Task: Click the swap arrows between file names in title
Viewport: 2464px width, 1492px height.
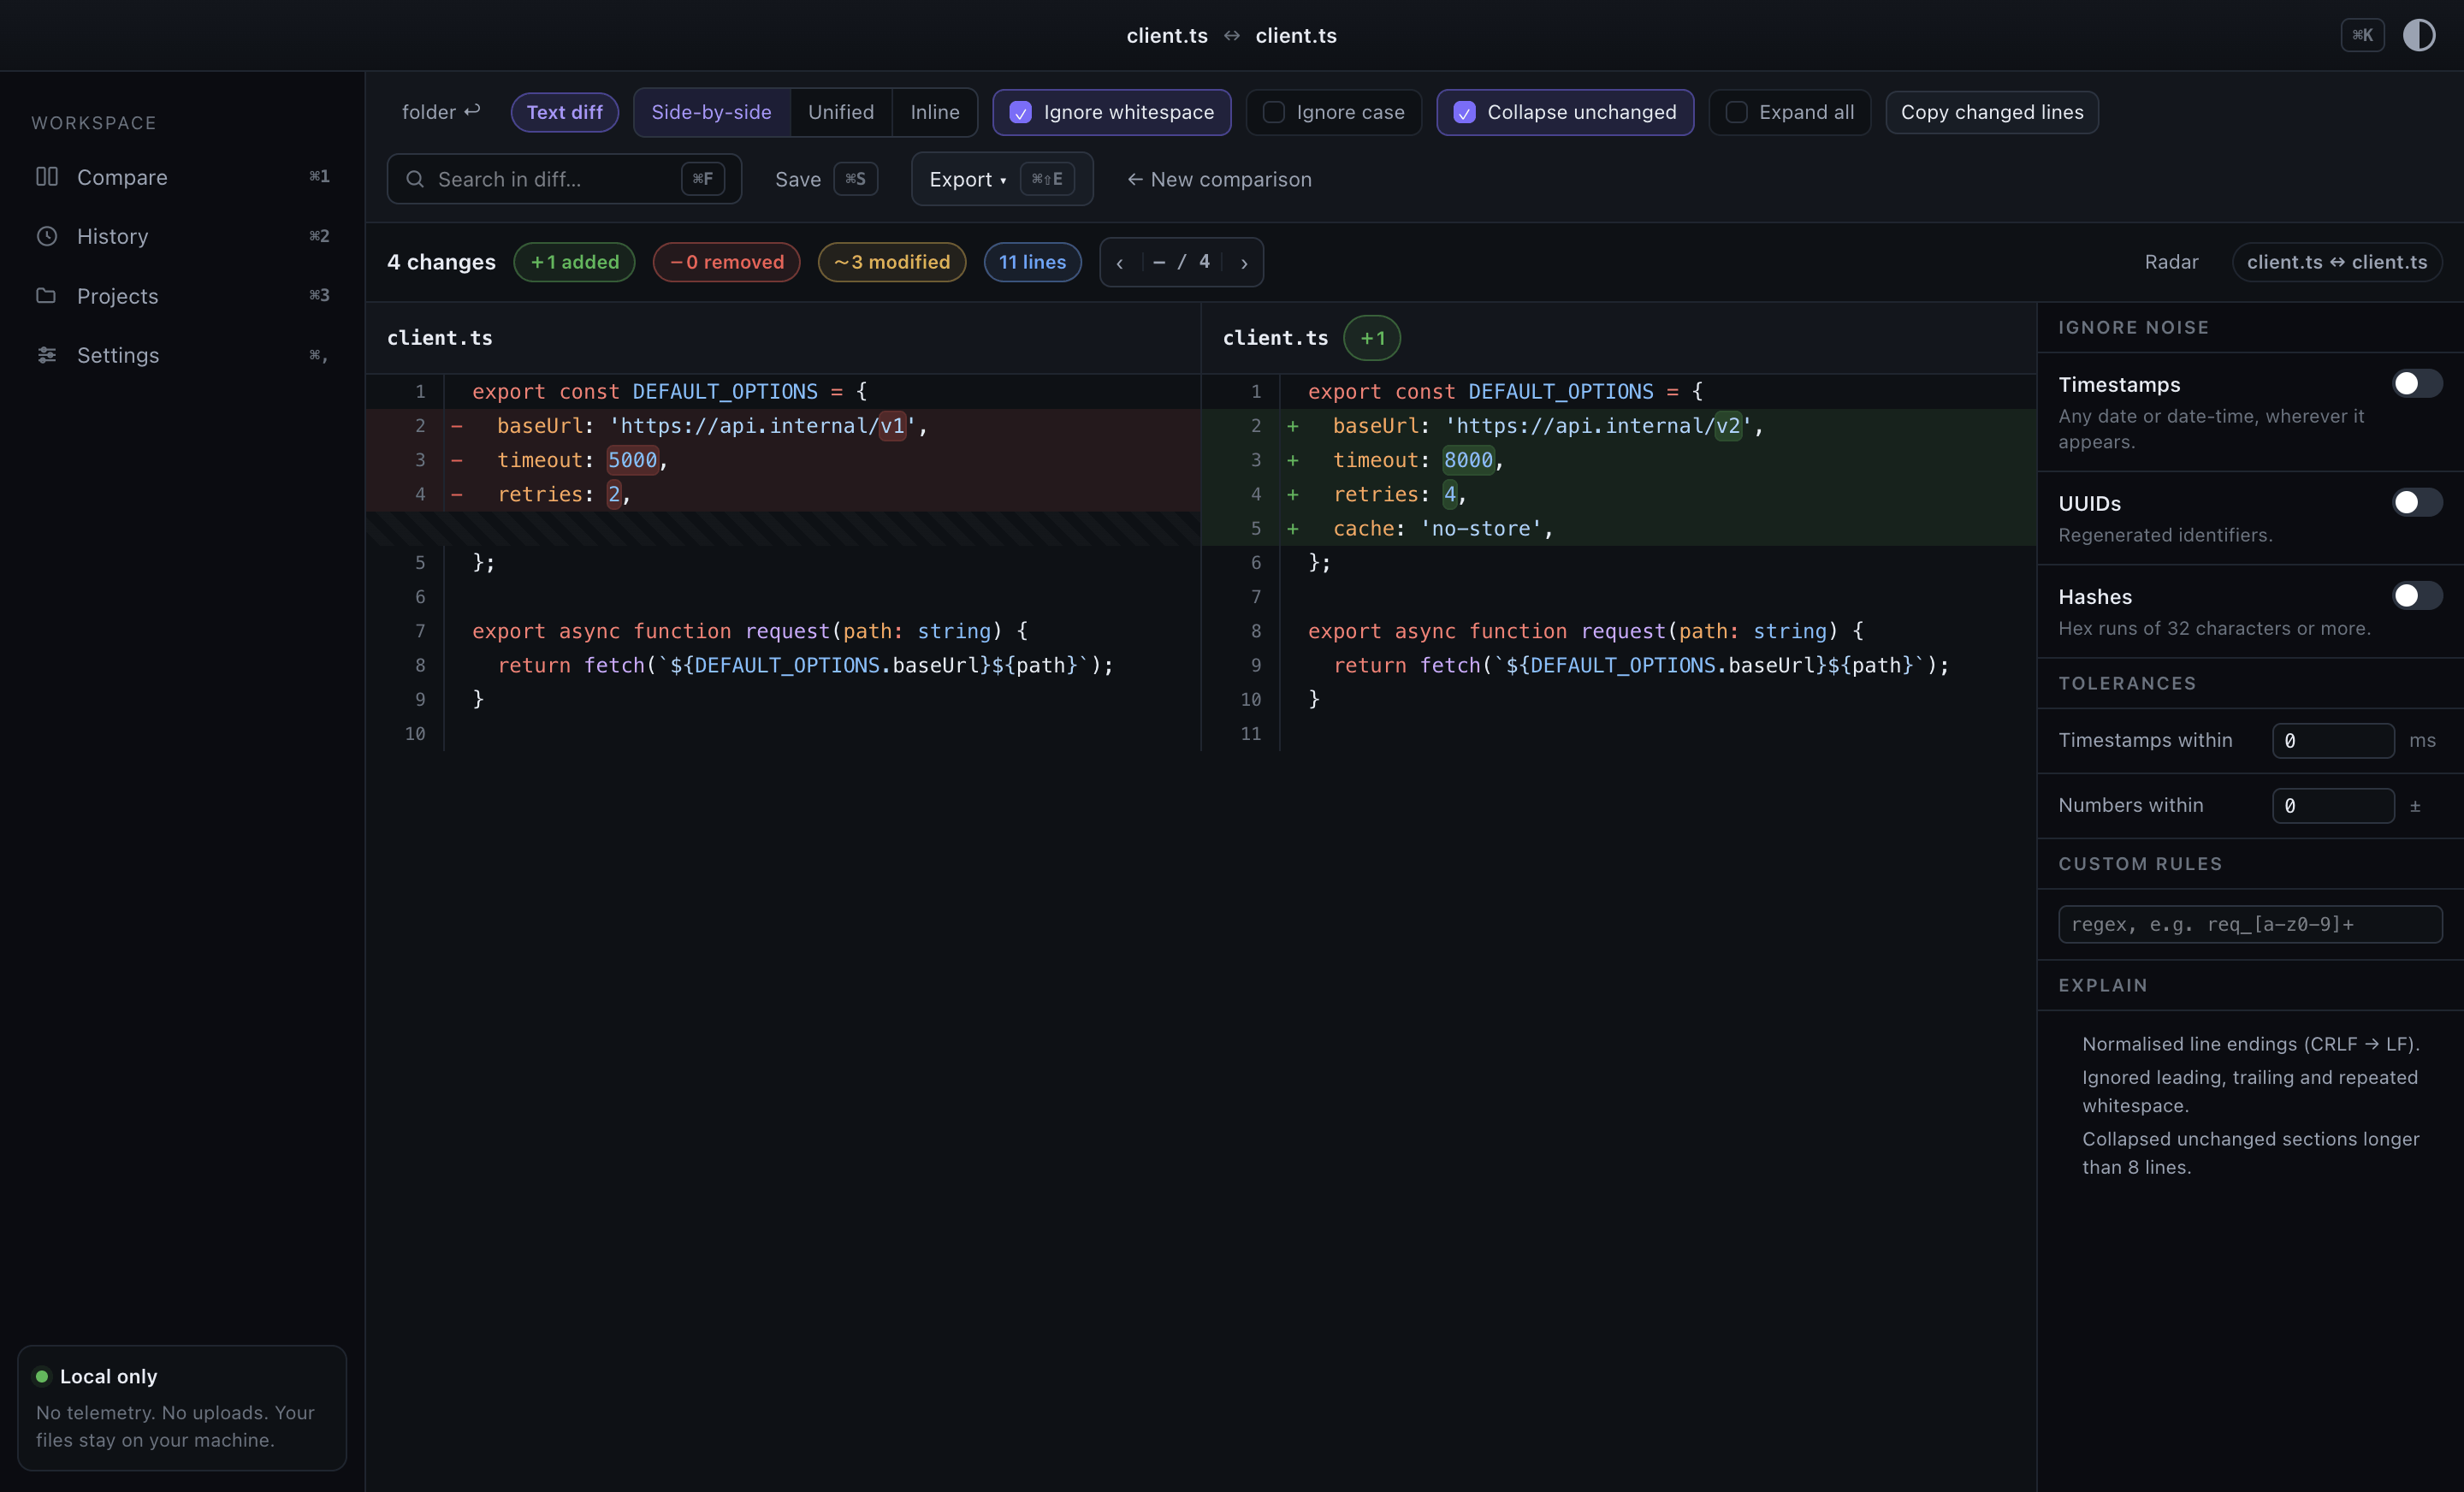Action: [x=1232, y=35]
